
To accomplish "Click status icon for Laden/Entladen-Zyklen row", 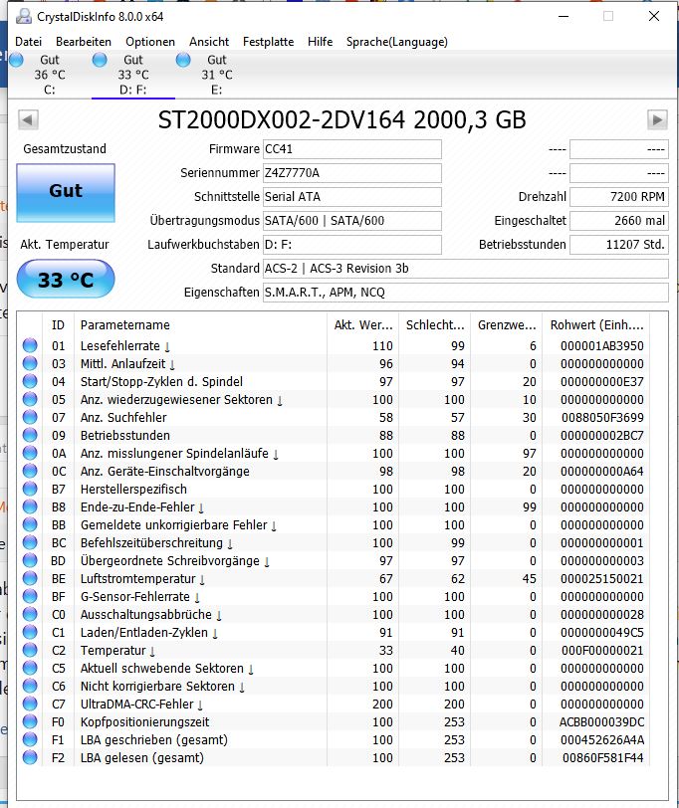I will click(x=30, y=632).
